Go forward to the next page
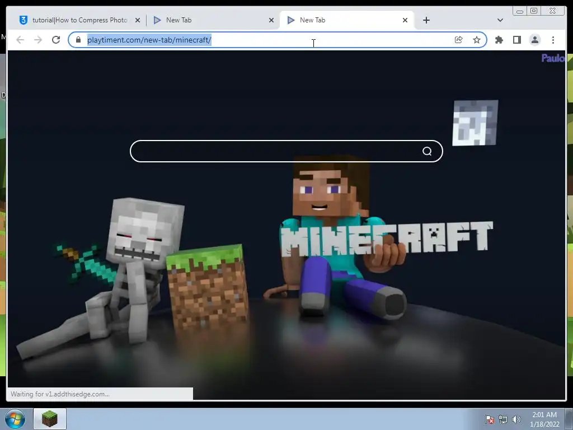The height and width of the screenshot is (430, 573). pos(38,40)
